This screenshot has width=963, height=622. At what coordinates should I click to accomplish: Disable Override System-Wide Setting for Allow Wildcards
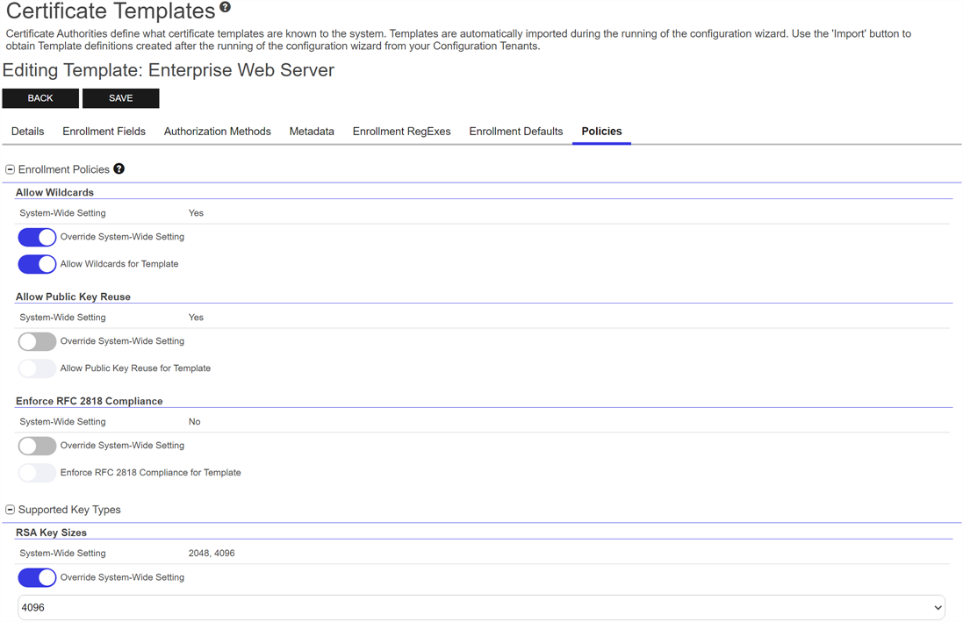click(x=37, y=237)
